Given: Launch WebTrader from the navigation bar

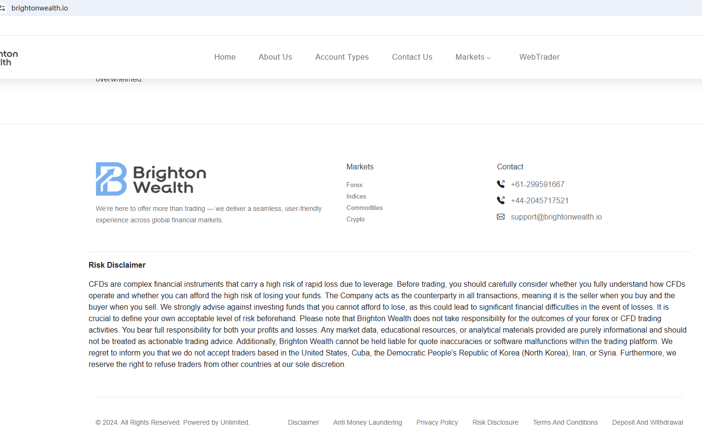Looking at the screenshot, I should [540, 57].
